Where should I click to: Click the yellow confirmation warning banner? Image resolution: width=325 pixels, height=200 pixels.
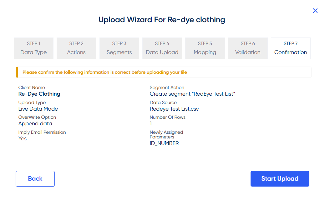(162, 72)
